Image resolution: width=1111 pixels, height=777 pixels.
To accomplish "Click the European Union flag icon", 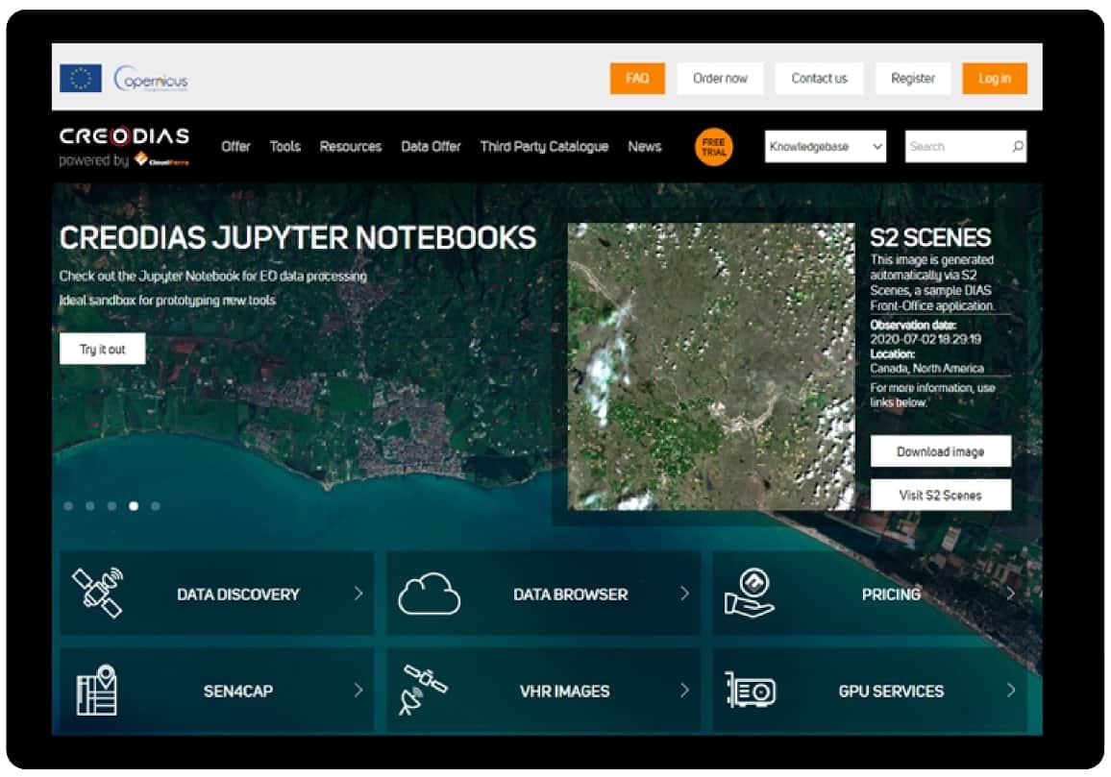I will (x=80, y=78).
